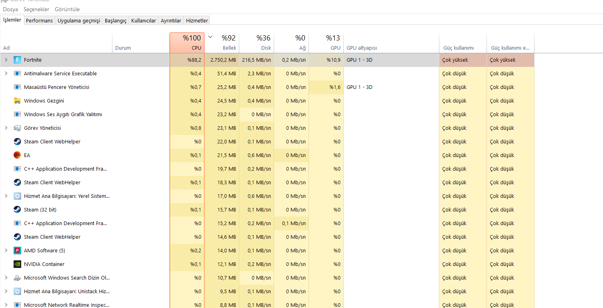Click Steam Client WebHelper icon using 18,3 MB
This screenshot has height=308, width=603.
tap(17, 183)
